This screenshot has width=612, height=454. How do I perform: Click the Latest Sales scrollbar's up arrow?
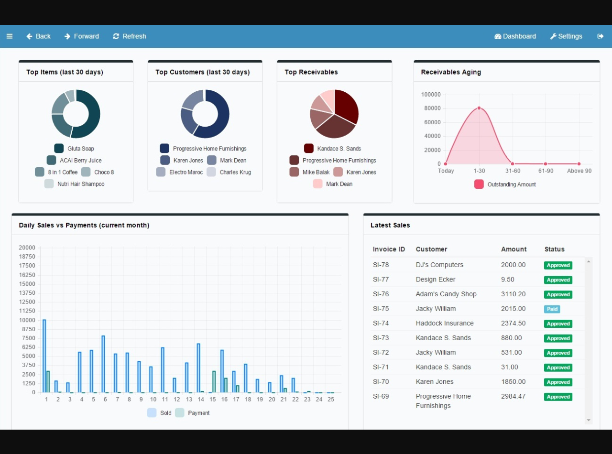pyautogui.click(x=589, y=261)
